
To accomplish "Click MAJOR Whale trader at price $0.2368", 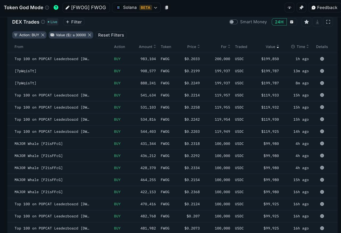I will tap(39, 192).
